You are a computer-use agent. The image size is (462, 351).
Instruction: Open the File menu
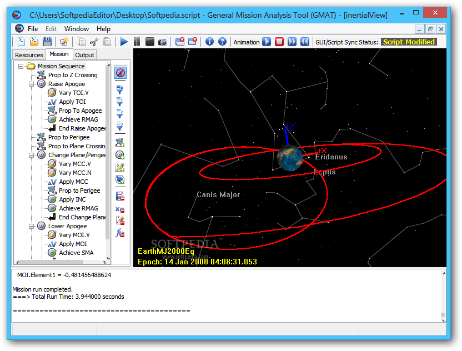[33, 29]
